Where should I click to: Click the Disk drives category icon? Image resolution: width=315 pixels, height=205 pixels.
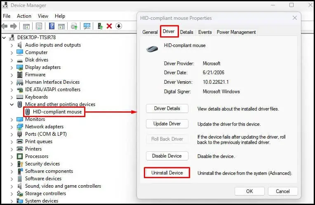20,60
